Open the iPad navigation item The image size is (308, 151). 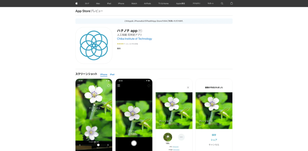109,4
